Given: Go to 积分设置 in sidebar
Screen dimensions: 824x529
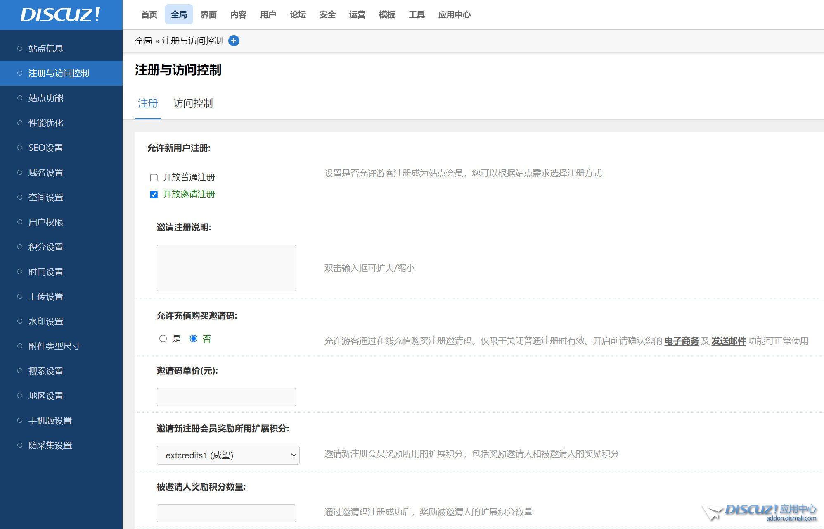Looking at the screenshot, I should coord(61,247).
